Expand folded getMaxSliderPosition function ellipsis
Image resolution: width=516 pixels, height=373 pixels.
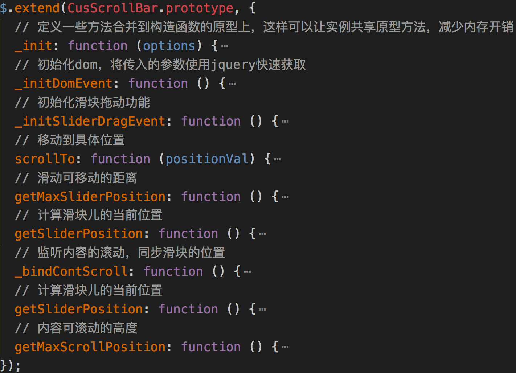(285, 197)
